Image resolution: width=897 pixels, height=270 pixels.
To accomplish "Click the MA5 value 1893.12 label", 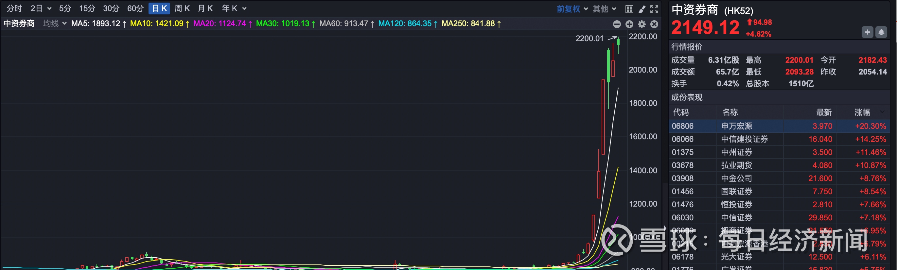I will [x=98, y=24].
